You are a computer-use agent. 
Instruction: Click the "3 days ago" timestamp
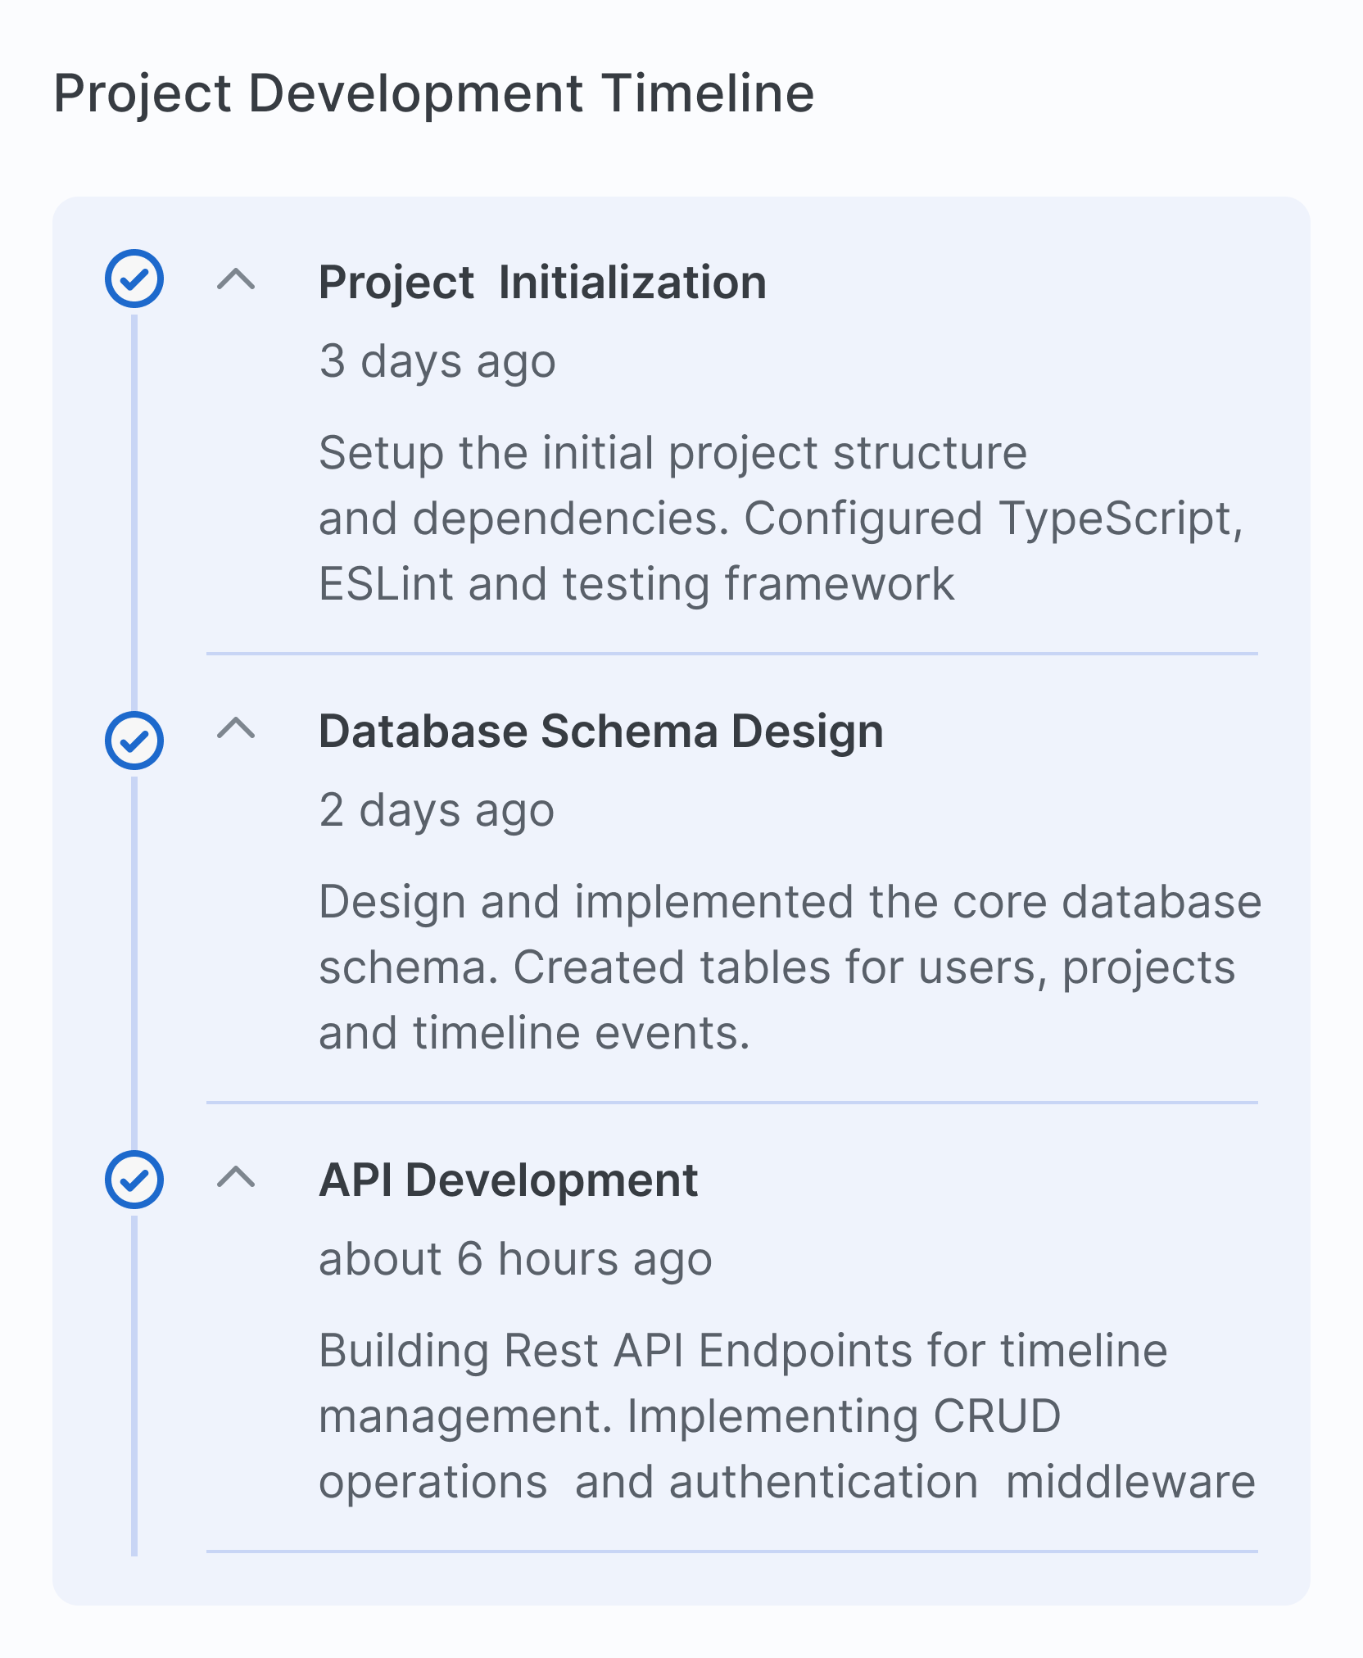(437, 361)
